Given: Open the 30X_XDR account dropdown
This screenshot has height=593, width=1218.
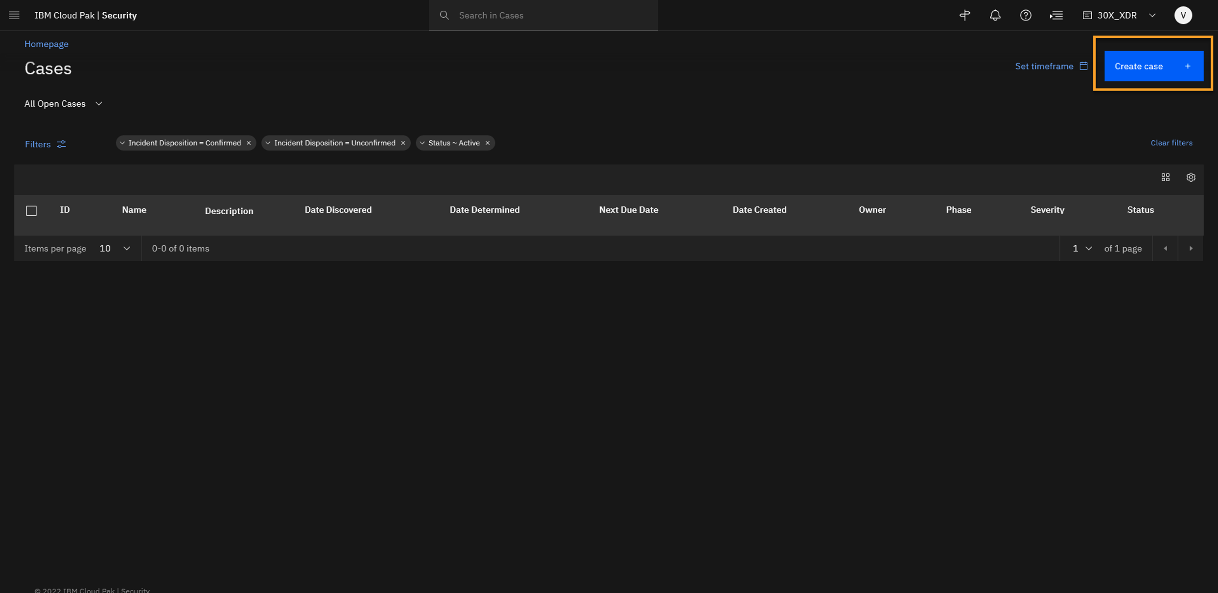Looking at the screenshot, I should (1119, 15).
